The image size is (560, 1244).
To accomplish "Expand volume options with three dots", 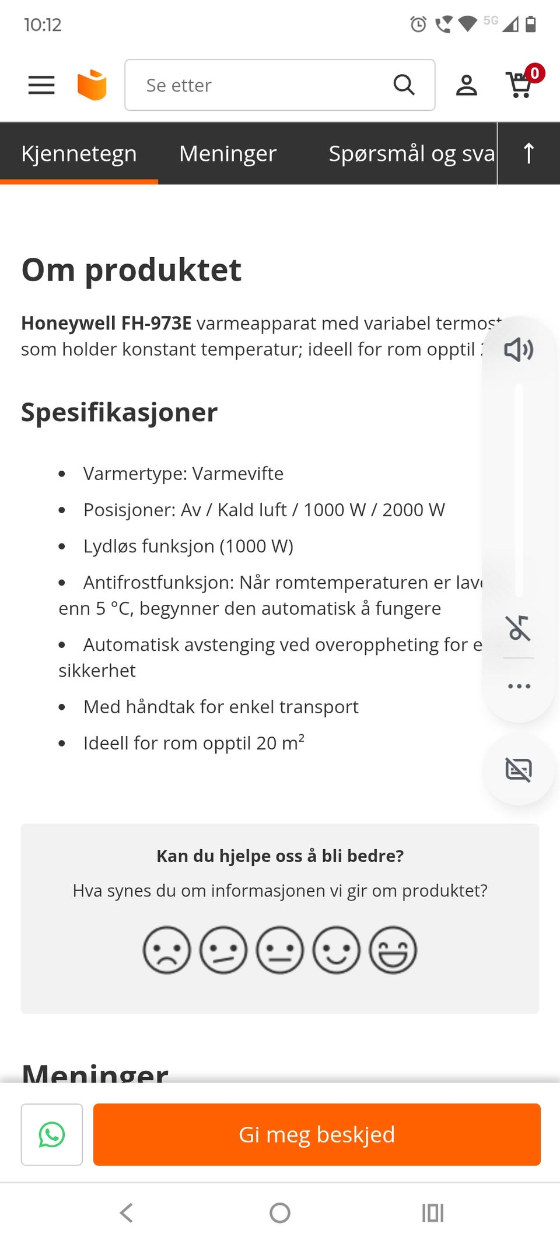I will click(x=519, y=686).
